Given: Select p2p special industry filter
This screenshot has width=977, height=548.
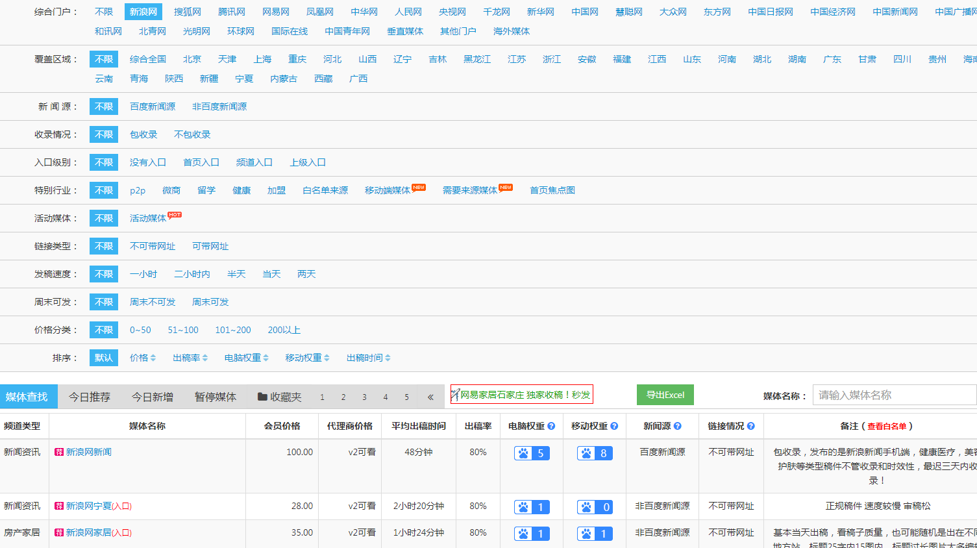Looking at the screenshot, I should point(138,190).
